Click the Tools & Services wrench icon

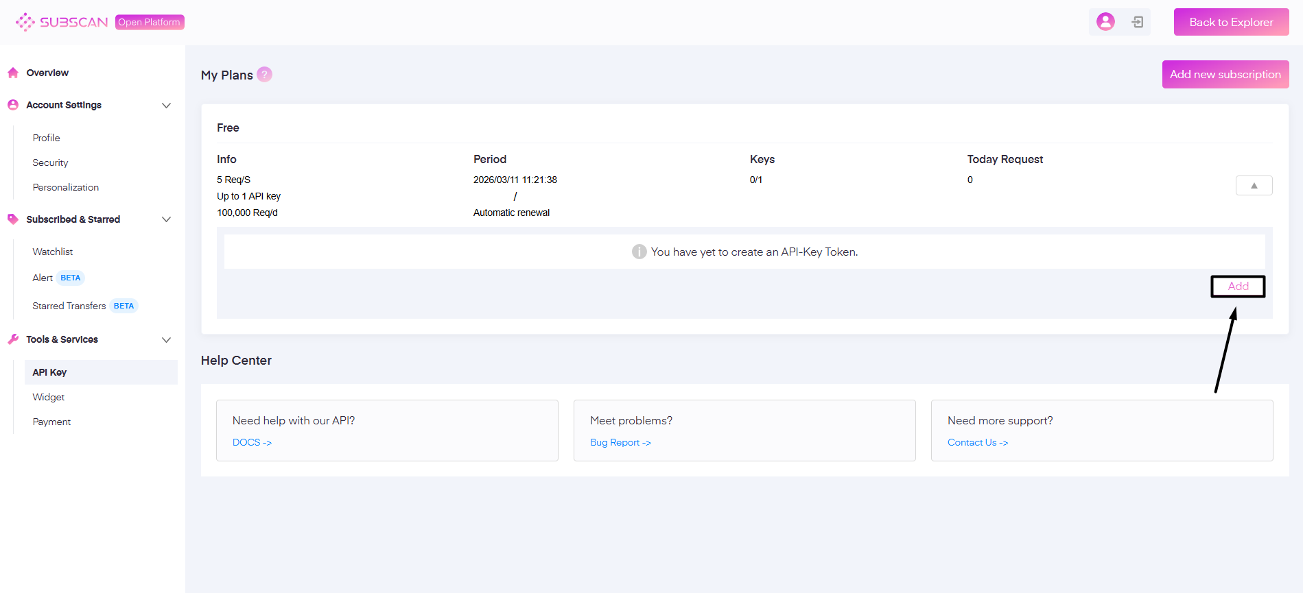click(13, 339)
